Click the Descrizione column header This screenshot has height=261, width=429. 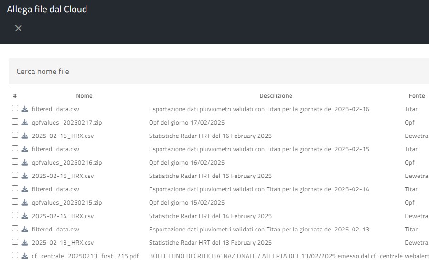pyautogui.click(x=276, y=96)
